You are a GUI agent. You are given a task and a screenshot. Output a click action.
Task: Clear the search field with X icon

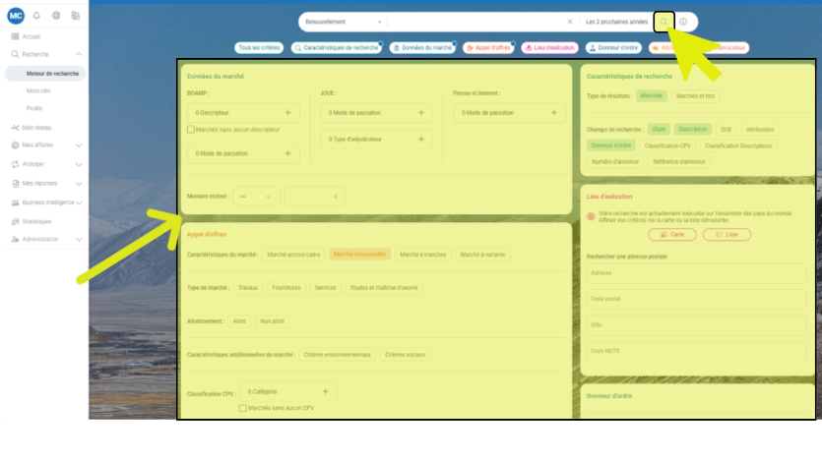point(569,22)
